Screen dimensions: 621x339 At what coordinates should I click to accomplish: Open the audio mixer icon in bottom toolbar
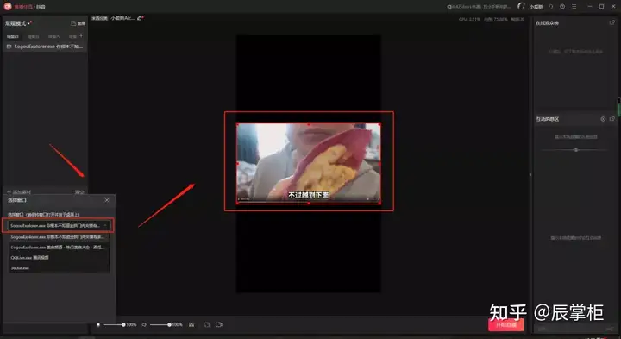click(191, 324)
